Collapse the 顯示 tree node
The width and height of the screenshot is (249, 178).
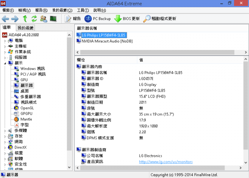[x=5, y=63]
